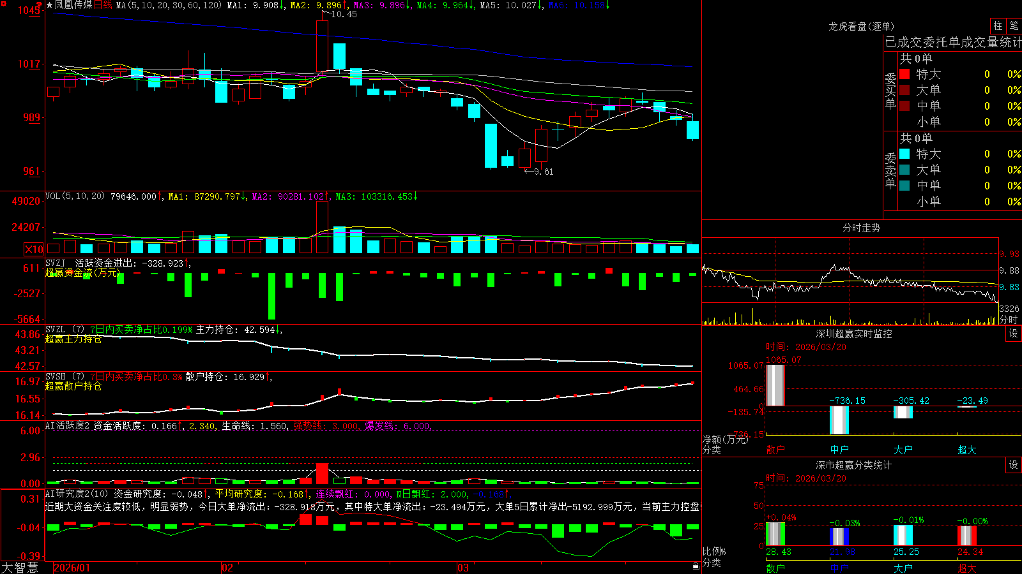
Task: Open 设 settings for 深市超赢分类统计
Action: coord(1014,465)
